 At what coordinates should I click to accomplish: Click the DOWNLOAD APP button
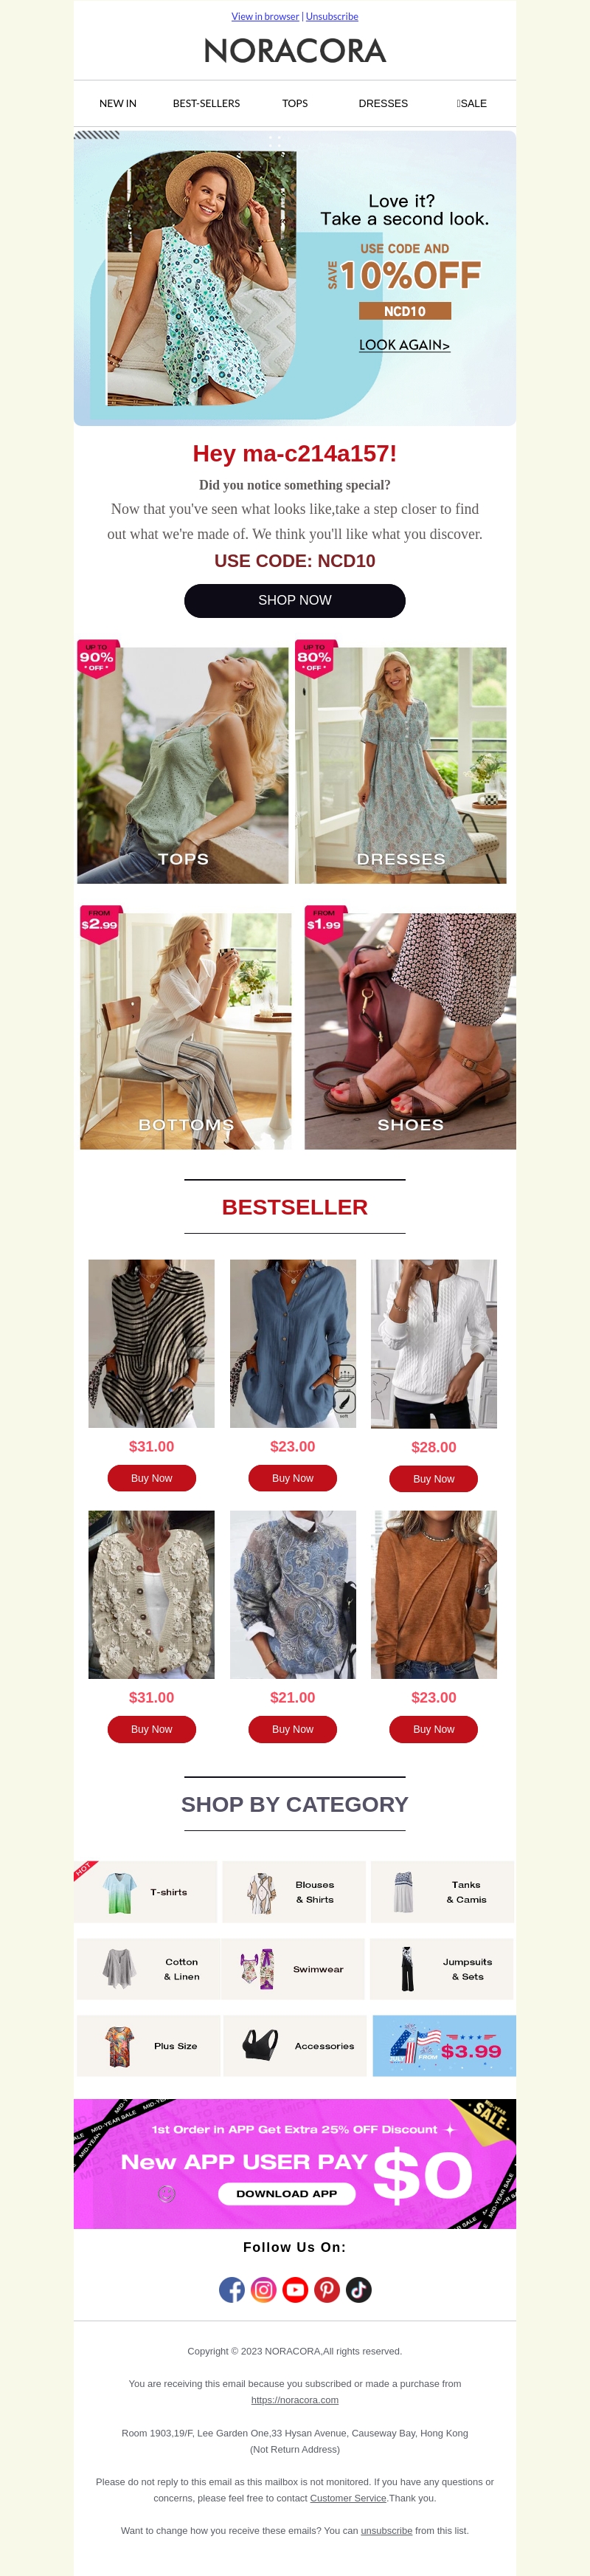click(x=286, y=2194)
